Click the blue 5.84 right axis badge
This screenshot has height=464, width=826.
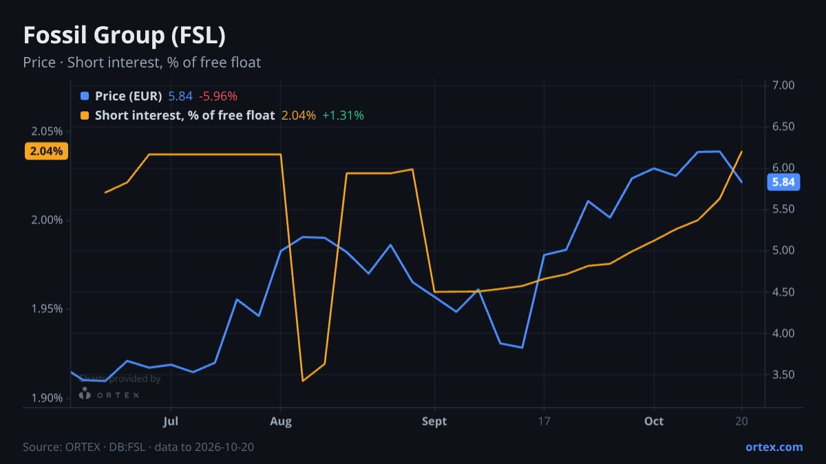point(783,182)
